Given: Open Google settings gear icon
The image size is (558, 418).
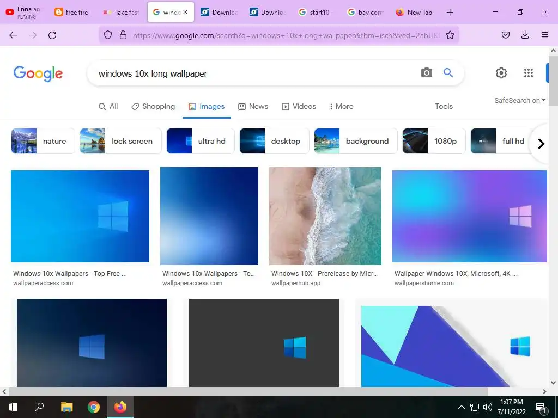Looking at the screenshot, I should point(501,73).
